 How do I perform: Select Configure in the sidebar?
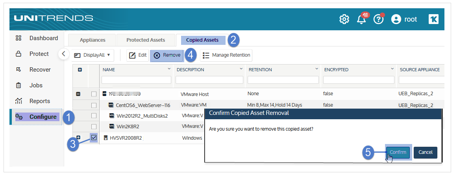point(43,117)
